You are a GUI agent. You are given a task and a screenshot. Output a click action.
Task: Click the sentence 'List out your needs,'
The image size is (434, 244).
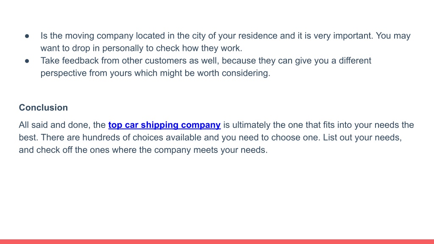362,138
